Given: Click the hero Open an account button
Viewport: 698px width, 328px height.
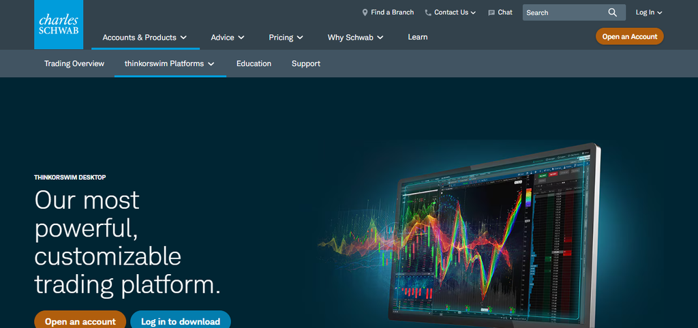Looking at the screenshot, I should click(80, 320).
